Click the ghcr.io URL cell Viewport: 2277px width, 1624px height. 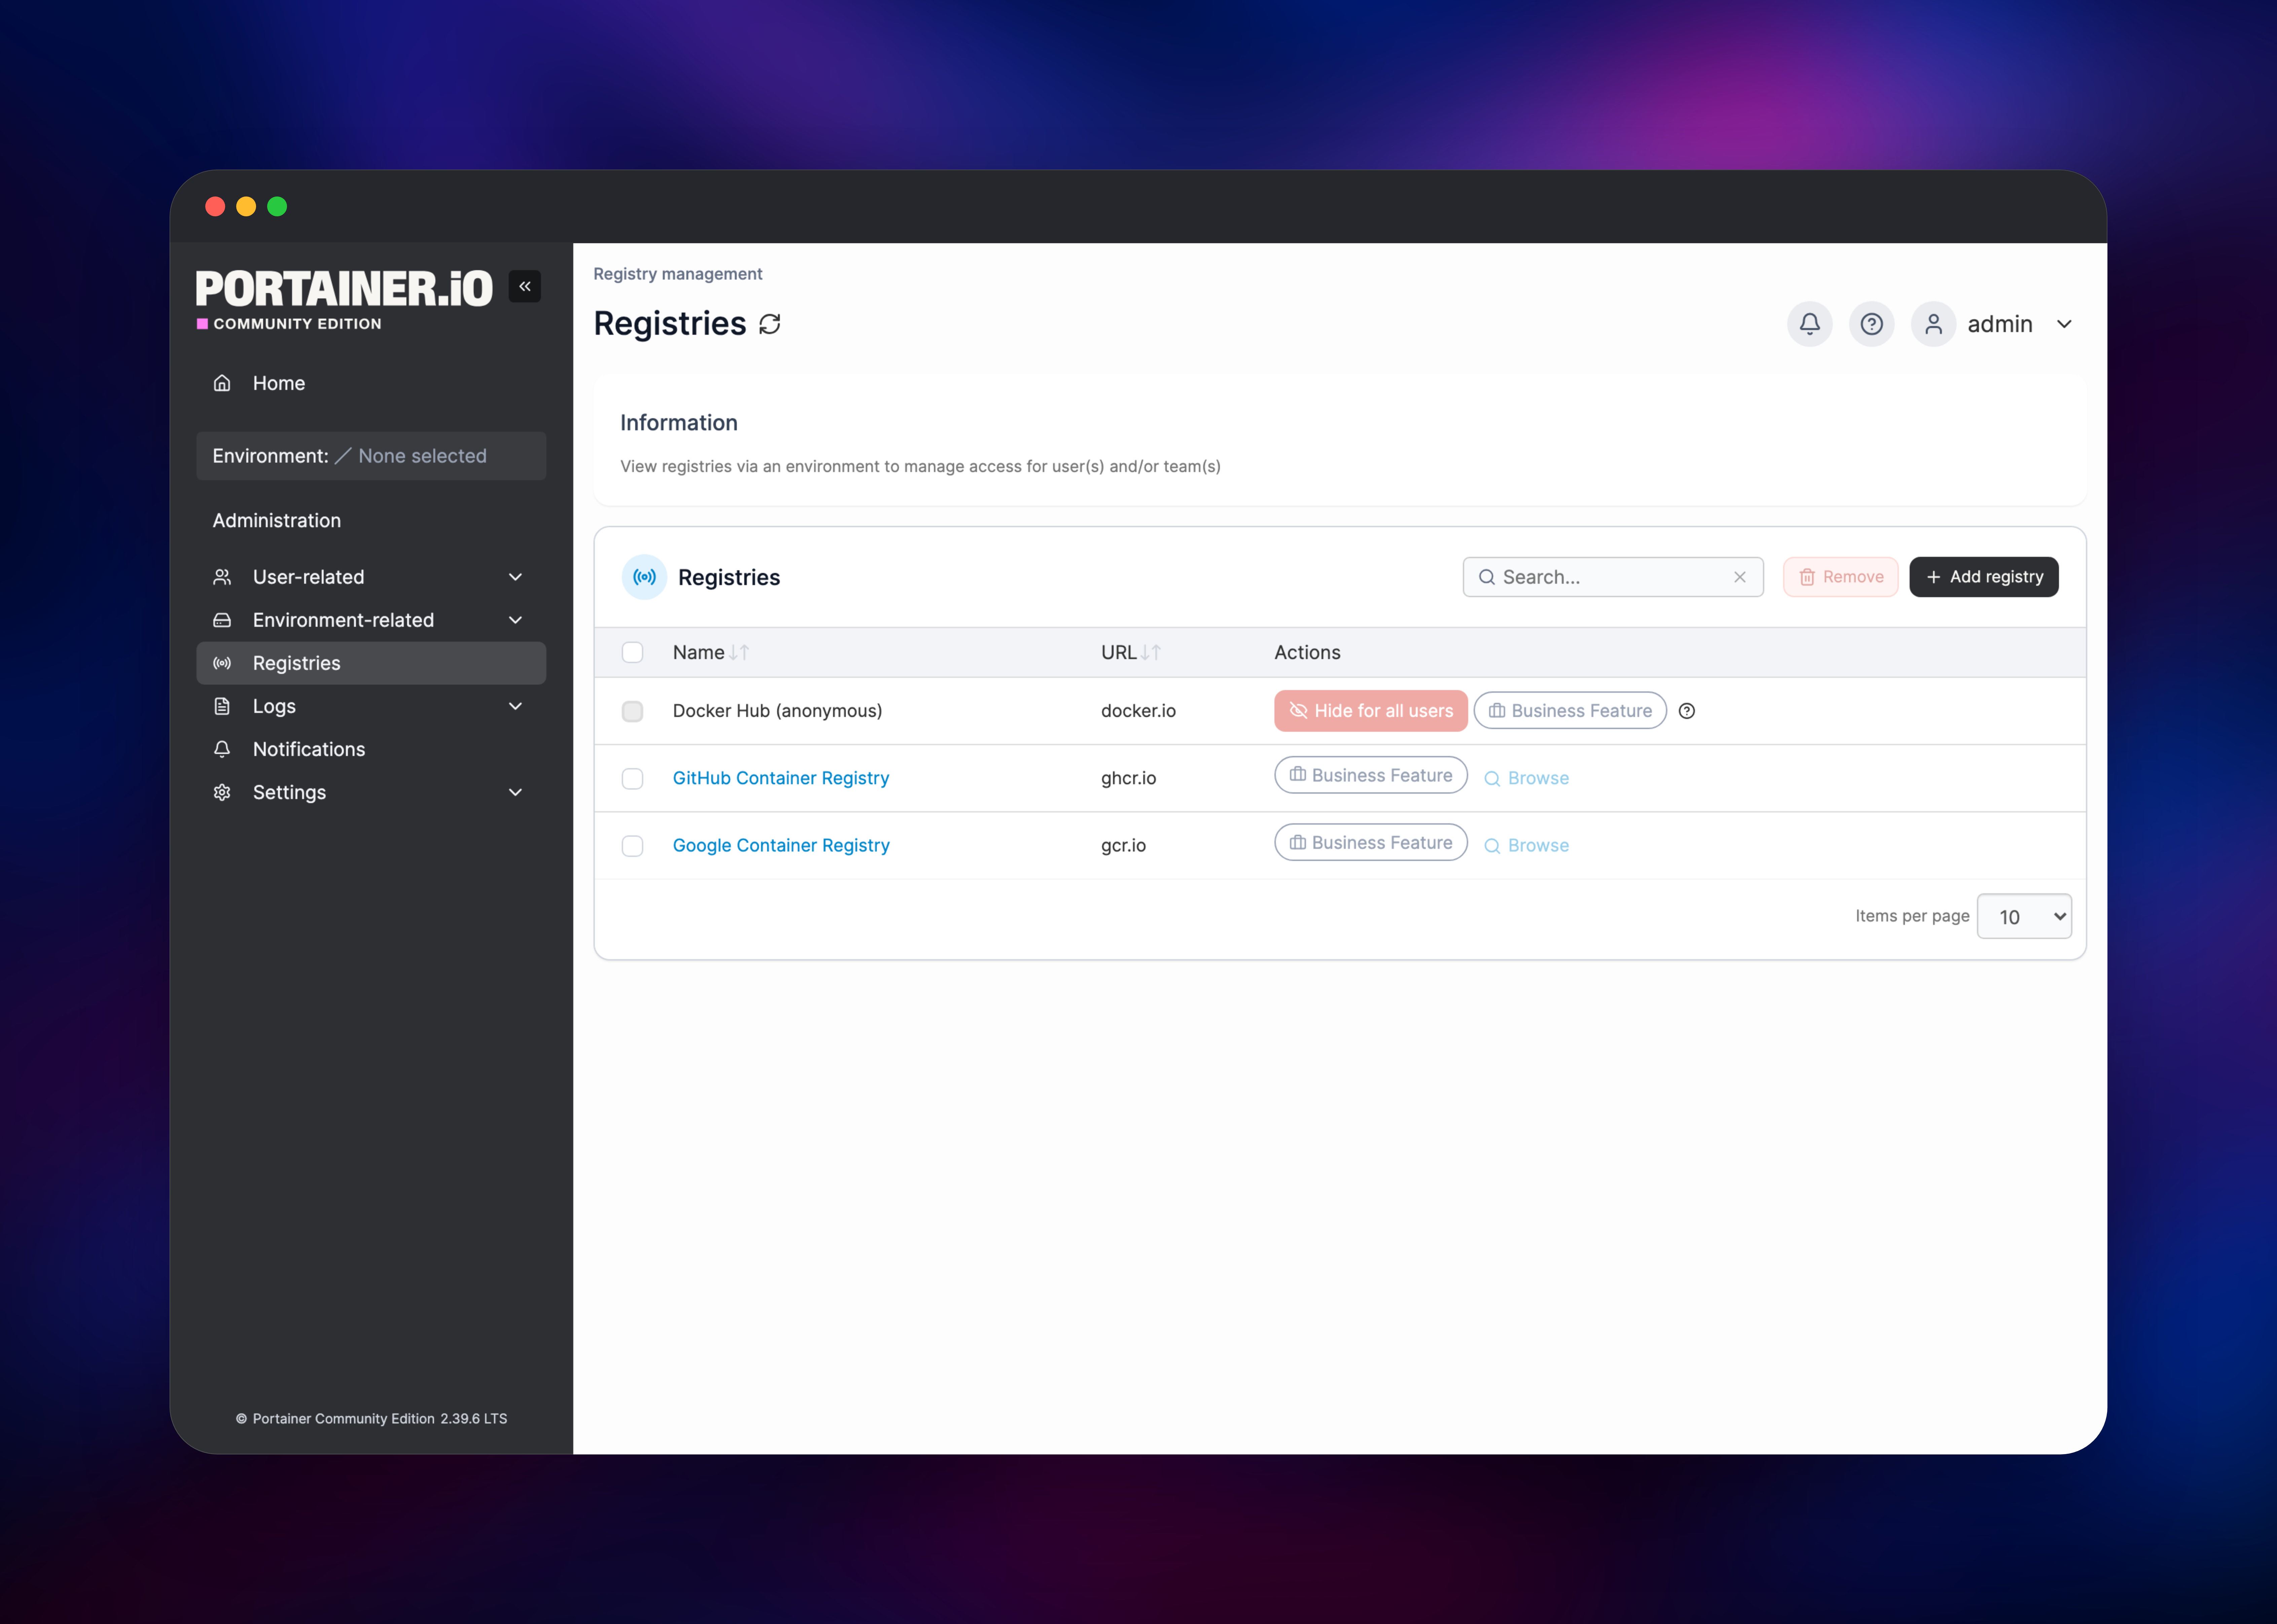tap(1128, 778)
